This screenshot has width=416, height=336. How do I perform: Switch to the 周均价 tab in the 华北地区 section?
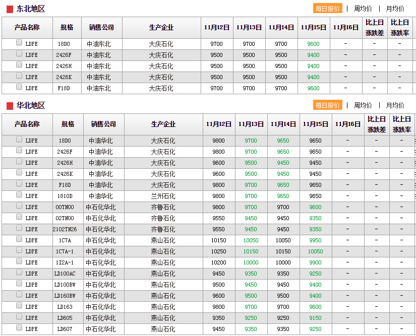363,105
